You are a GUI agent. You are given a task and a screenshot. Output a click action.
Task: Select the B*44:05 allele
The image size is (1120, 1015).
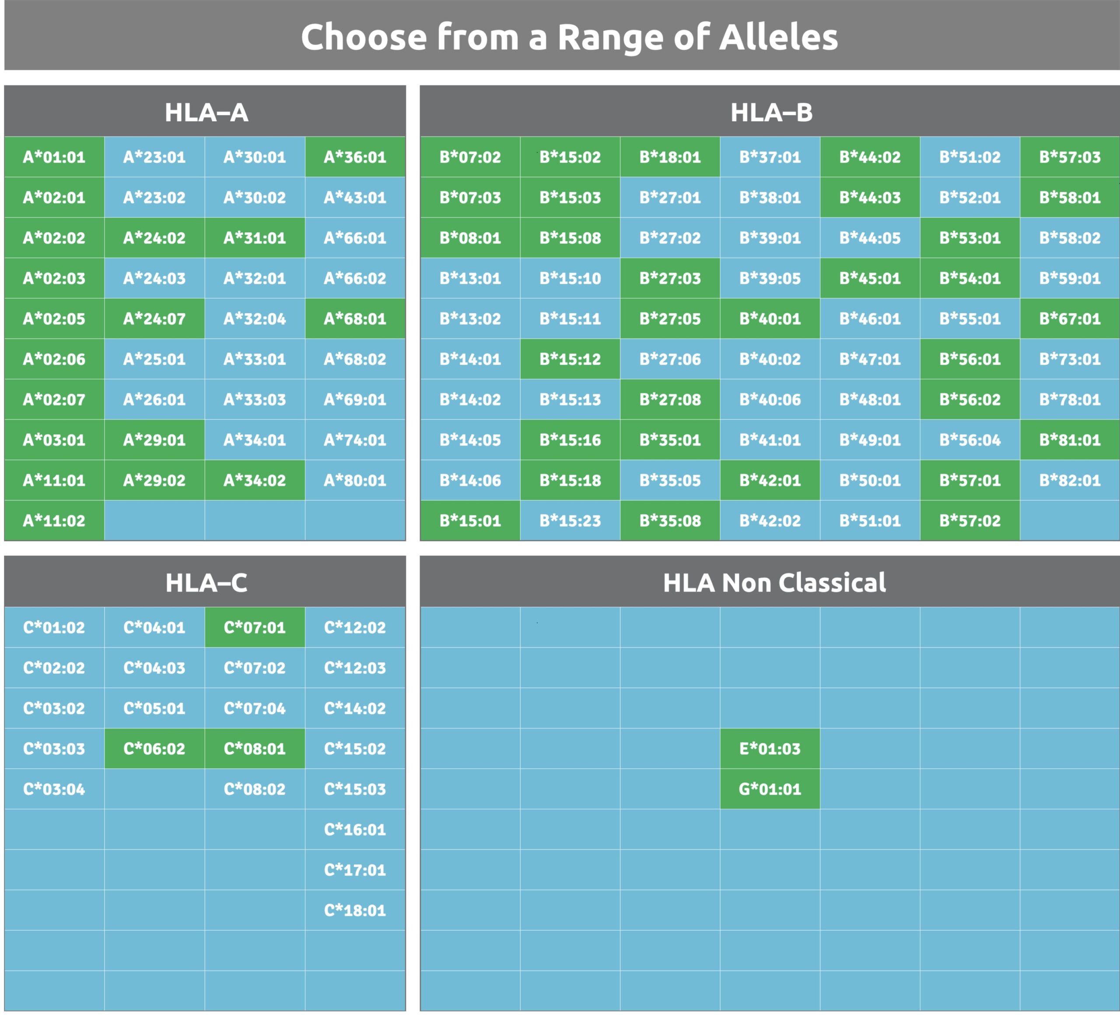click(x=870, y=237)
